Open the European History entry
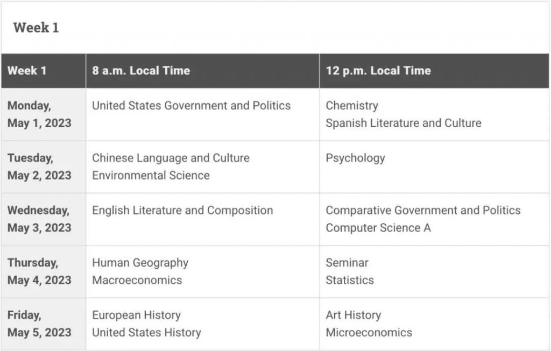Image resolution: width=551 pixels, height=351 pixels. tap(136, 315)
